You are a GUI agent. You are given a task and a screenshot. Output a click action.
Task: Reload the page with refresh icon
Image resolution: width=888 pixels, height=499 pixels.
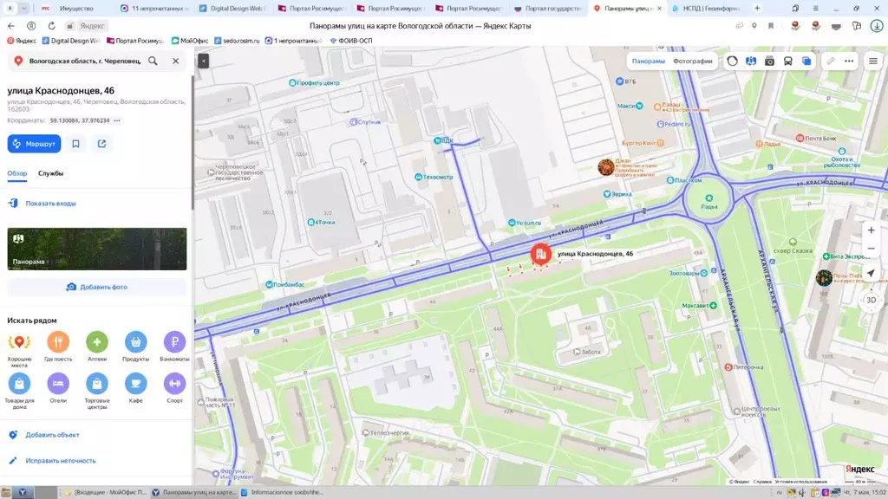[x=51, y=26]
